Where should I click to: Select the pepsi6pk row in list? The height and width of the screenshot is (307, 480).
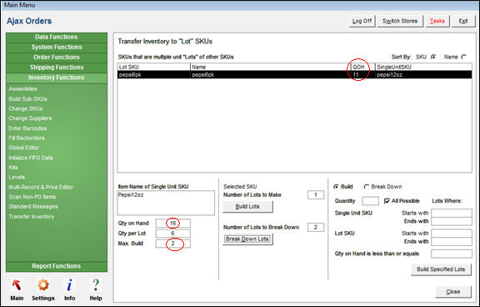coord(294,75)
